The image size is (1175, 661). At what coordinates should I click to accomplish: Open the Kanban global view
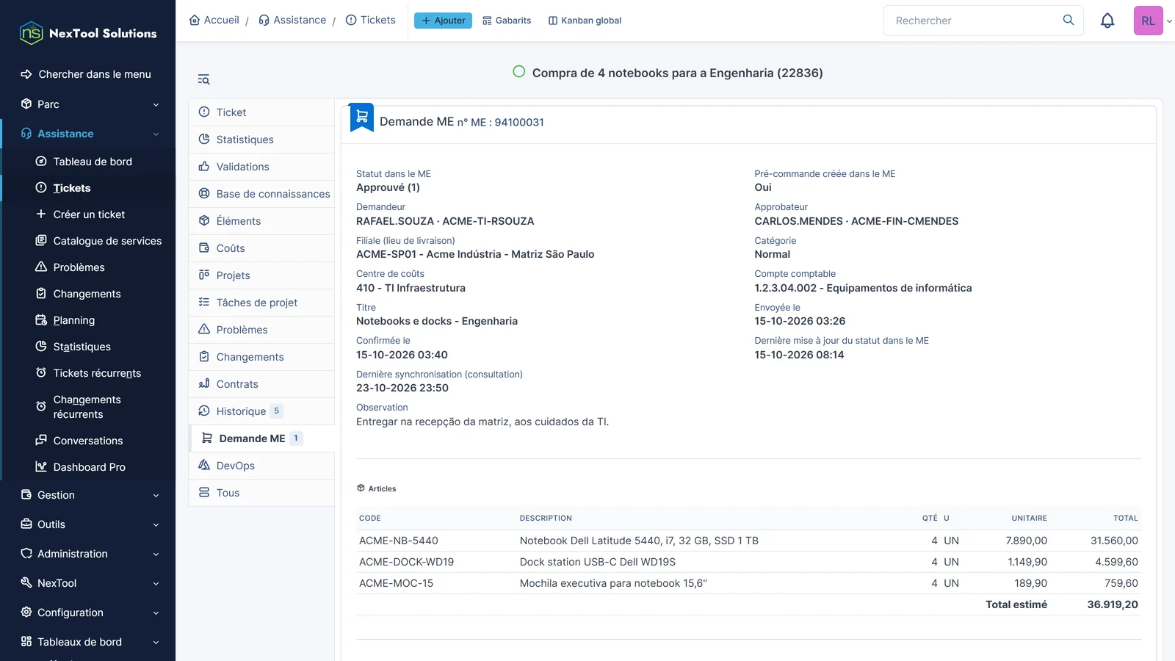(x=585, y=21)
